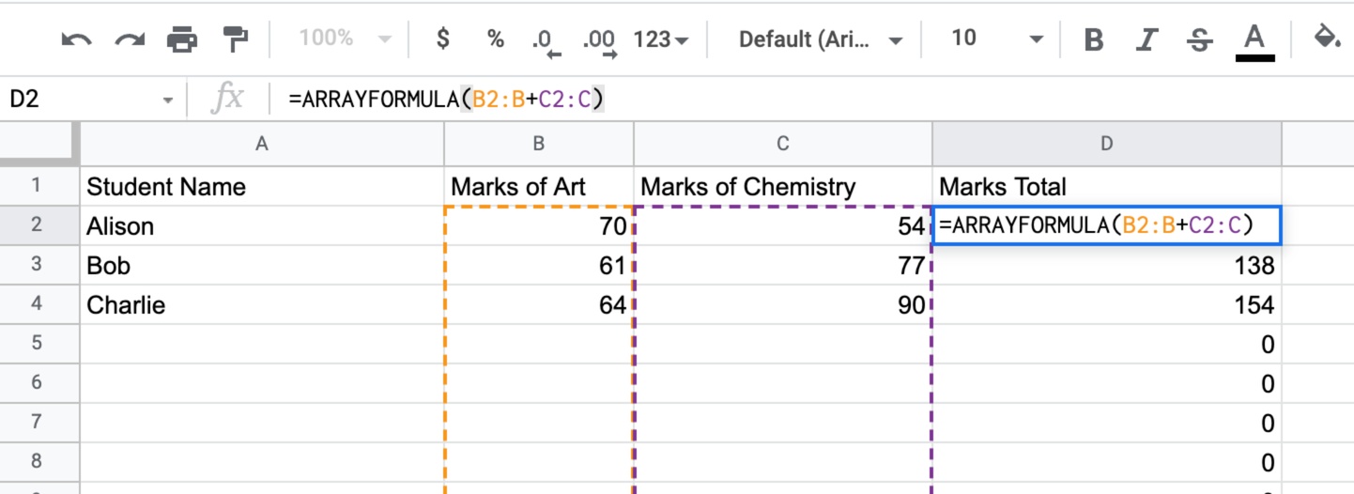
Task: Expand the font size 10 dropdown
Action: pyautogui.click(x=996, y=39)
